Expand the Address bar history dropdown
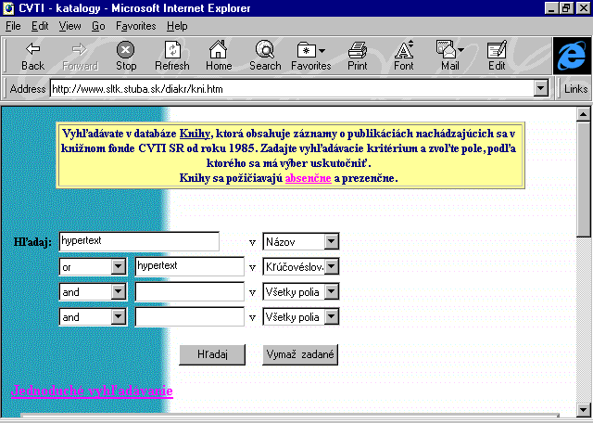593x423 pixels. [x=541, y=89]
